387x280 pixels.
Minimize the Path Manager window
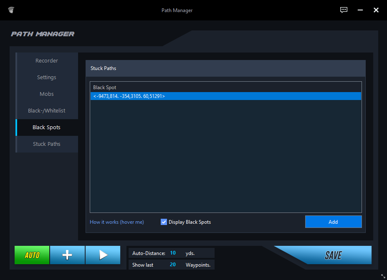click(x=360, y=10)
